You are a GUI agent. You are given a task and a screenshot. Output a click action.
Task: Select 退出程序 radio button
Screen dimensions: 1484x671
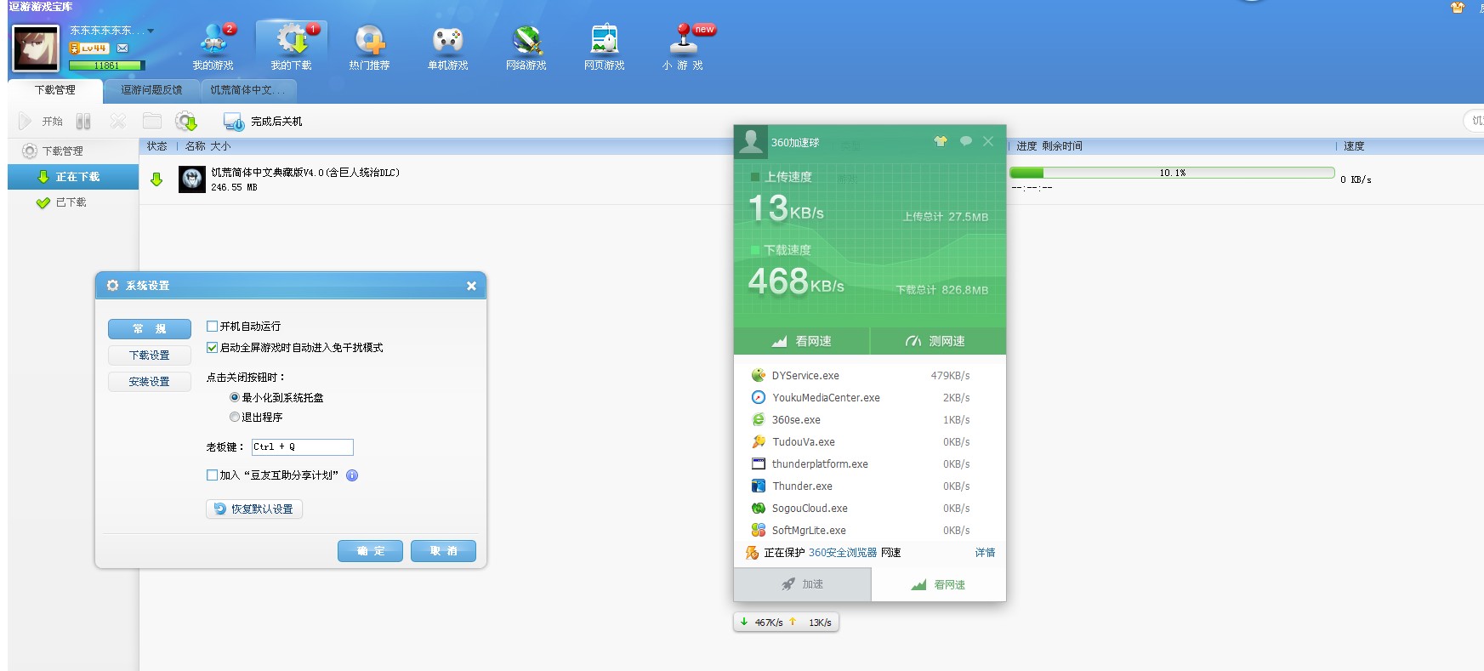point(235,417)
